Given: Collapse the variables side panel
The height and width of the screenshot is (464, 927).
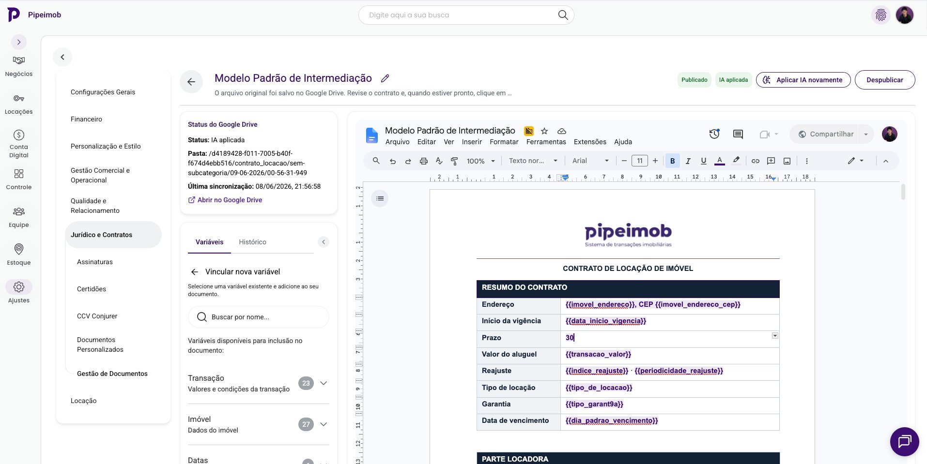Looking at the screenshot, I should (324, 242).
